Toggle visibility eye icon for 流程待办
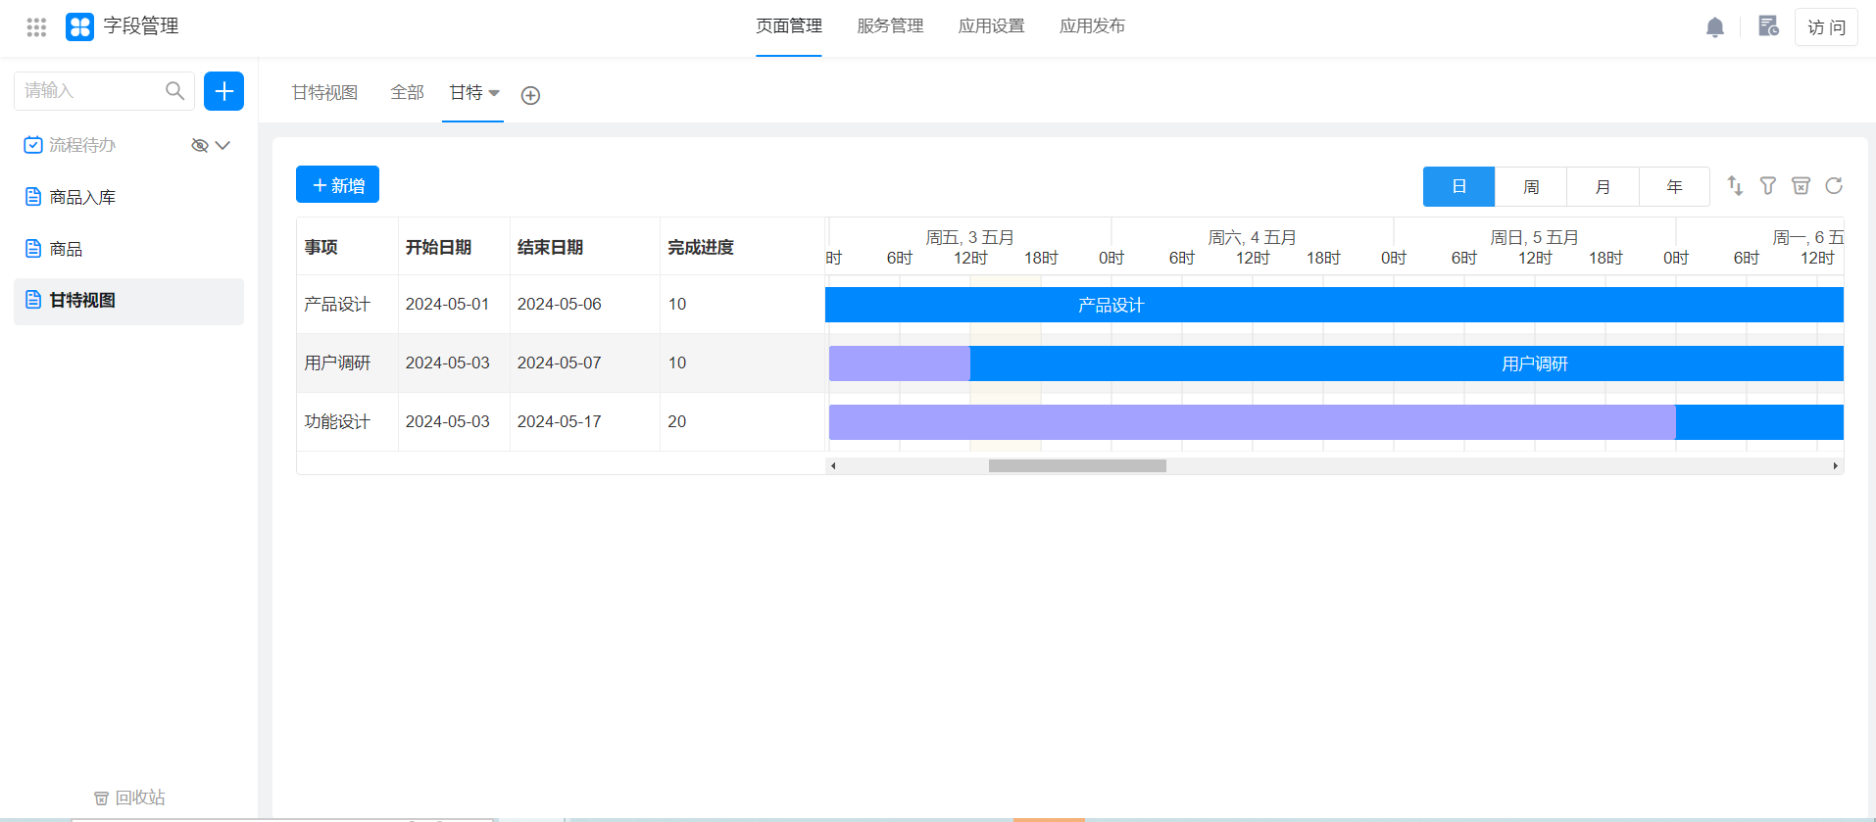This screenshot has width=1876, height=822. (199, 145)
